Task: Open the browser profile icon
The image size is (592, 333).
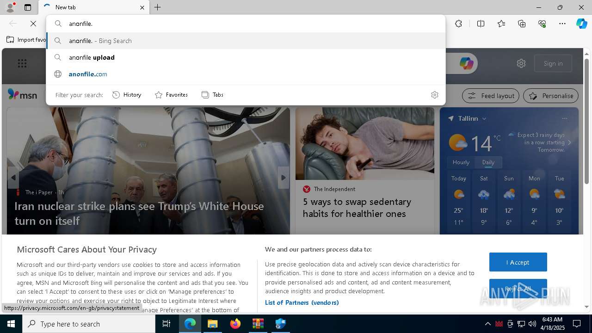Action: click(x=10, y=7)
